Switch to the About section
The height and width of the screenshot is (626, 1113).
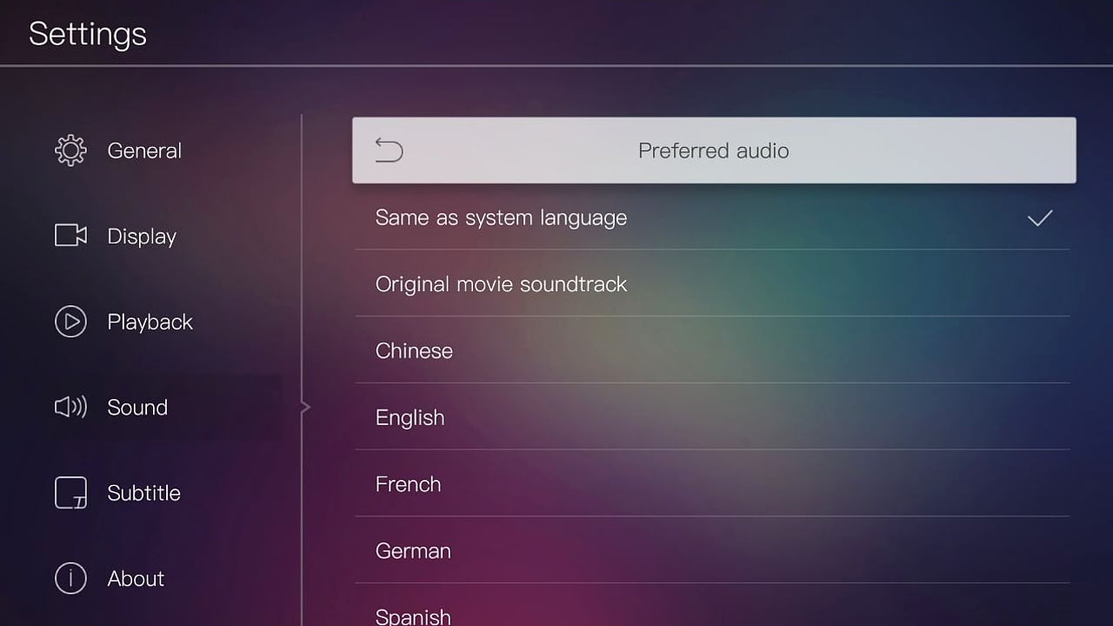tap(136, 578)
